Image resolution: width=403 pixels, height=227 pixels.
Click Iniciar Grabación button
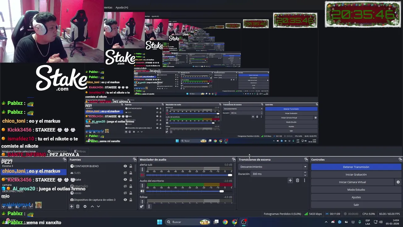click(356, 174)
